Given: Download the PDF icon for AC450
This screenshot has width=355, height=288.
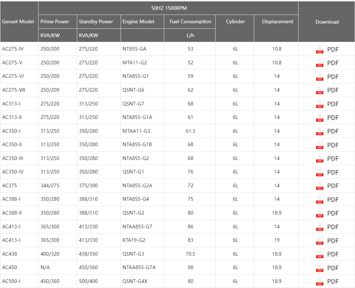Looking at the screenshot, I should (320, 268).
